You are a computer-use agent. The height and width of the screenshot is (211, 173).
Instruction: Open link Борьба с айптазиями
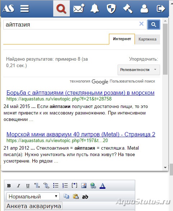point(80,93)
